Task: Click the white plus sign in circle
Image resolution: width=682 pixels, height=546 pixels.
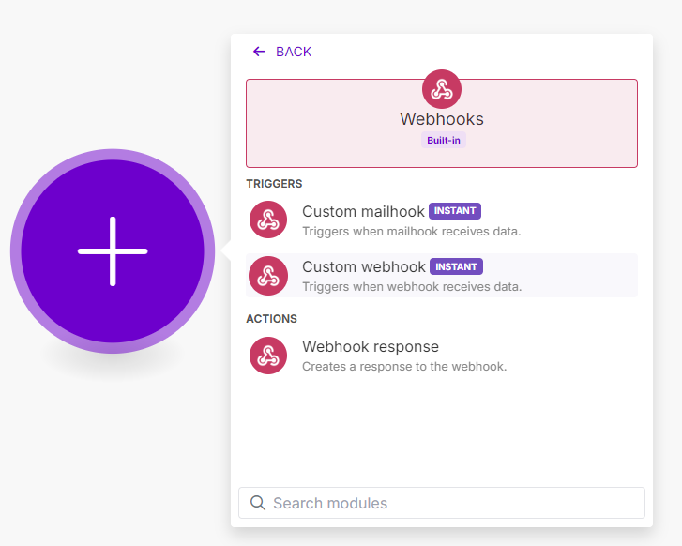Action: (x=113, y=251)
